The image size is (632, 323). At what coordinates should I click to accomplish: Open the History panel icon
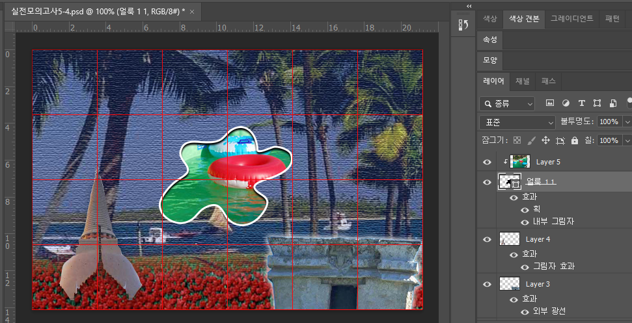(464, 25)
